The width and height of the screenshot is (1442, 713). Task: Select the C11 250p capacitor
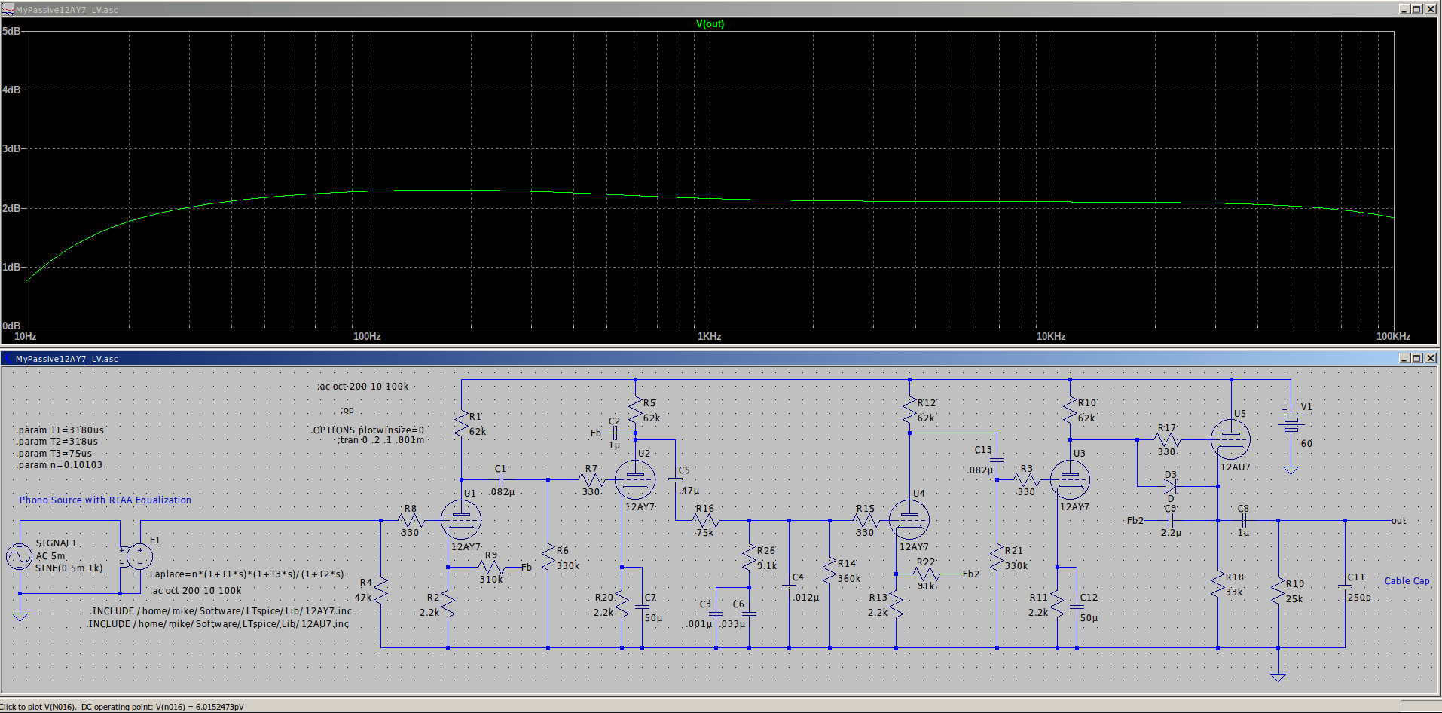tap(1345, 586)
